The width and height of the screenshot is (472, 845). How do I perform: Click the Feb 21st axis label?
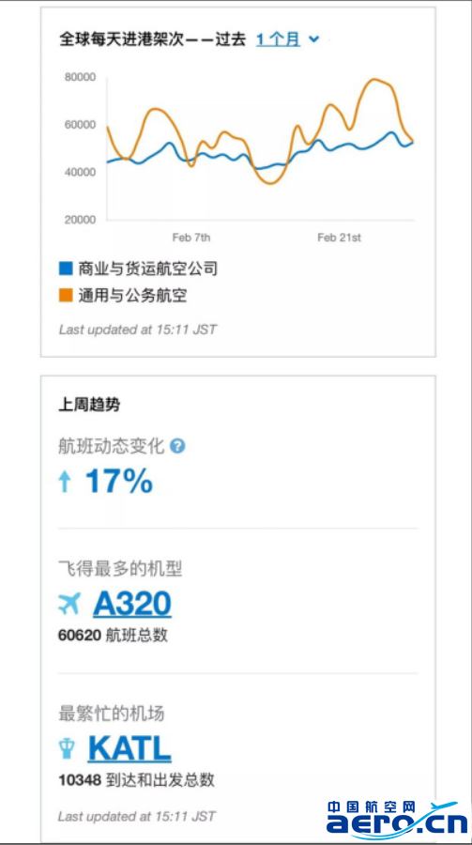pyautogui.click(x=339, y=238)
